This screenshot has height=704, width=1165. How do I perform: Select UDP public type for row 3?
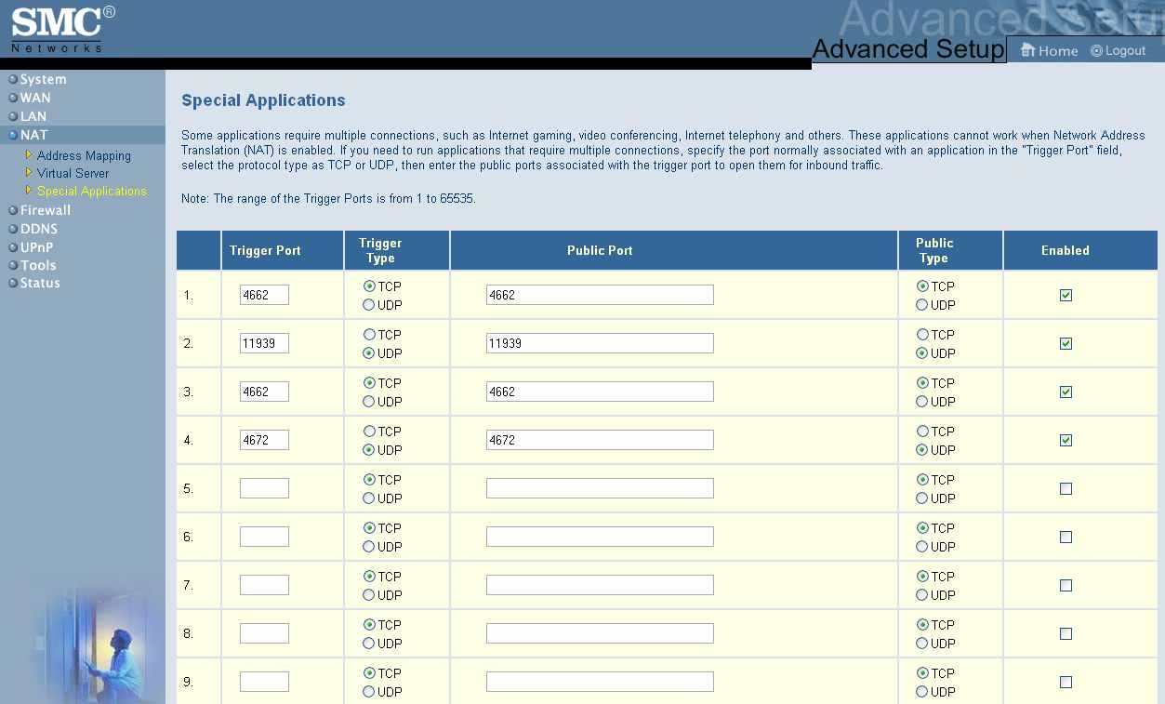(x=922, y=402)
